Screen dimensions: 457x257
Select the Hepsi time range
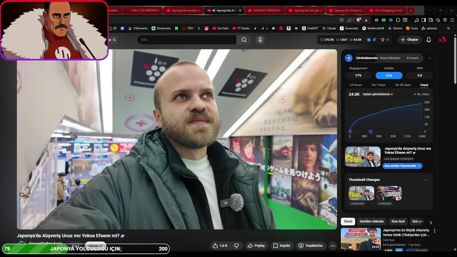click(424, 85)
